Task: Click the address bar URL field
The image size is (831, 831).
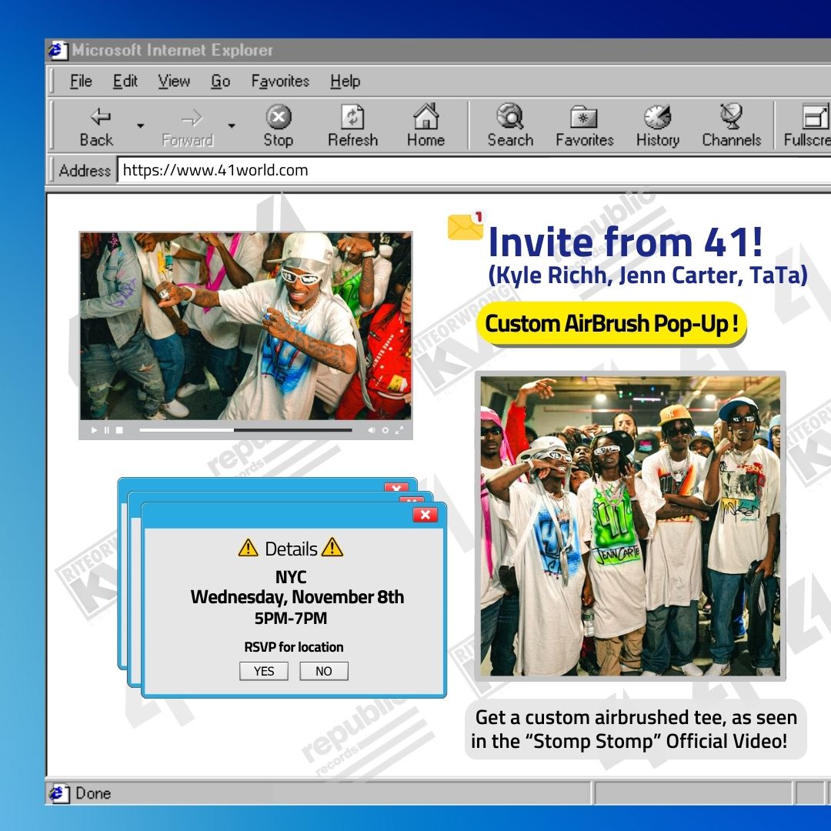Action: click(474, 170)
